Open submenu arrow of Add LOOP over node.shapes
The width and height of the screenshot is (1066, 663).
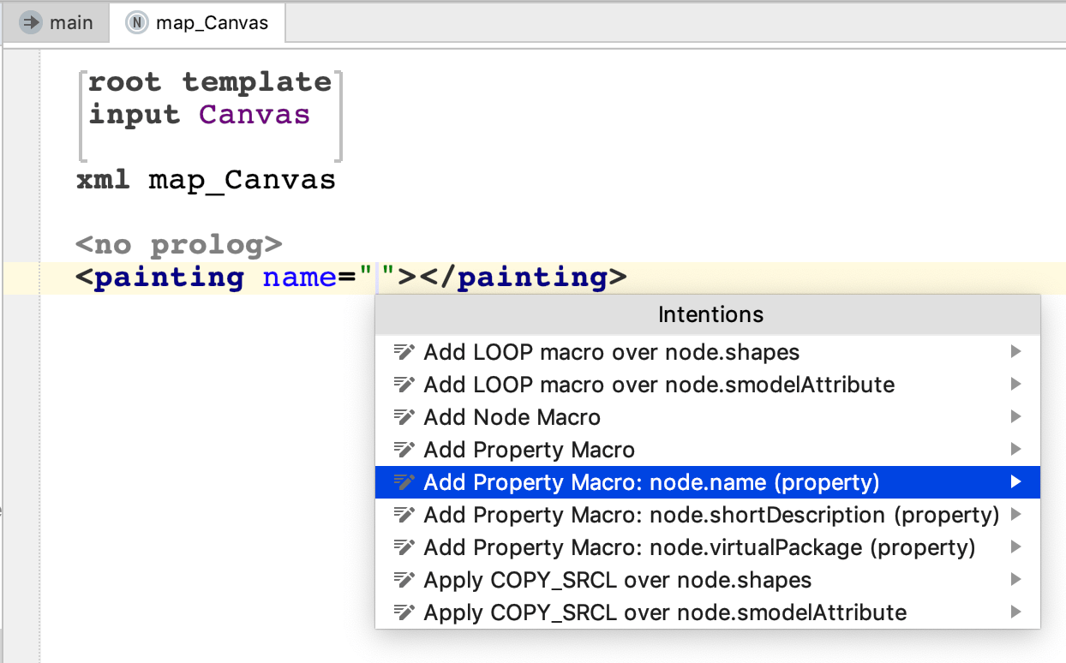pos(1015,352)
